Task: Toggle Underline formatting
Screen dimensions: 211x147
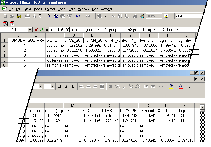Action: (73, 86)
